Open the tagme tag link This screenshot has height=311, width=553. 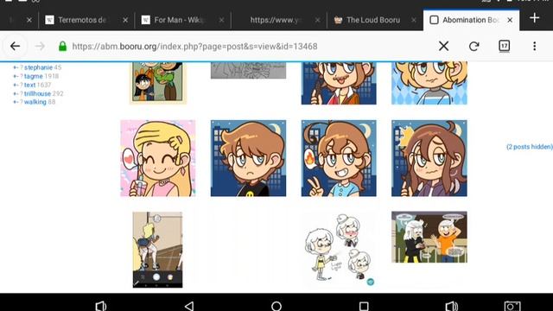click(33, 76)
